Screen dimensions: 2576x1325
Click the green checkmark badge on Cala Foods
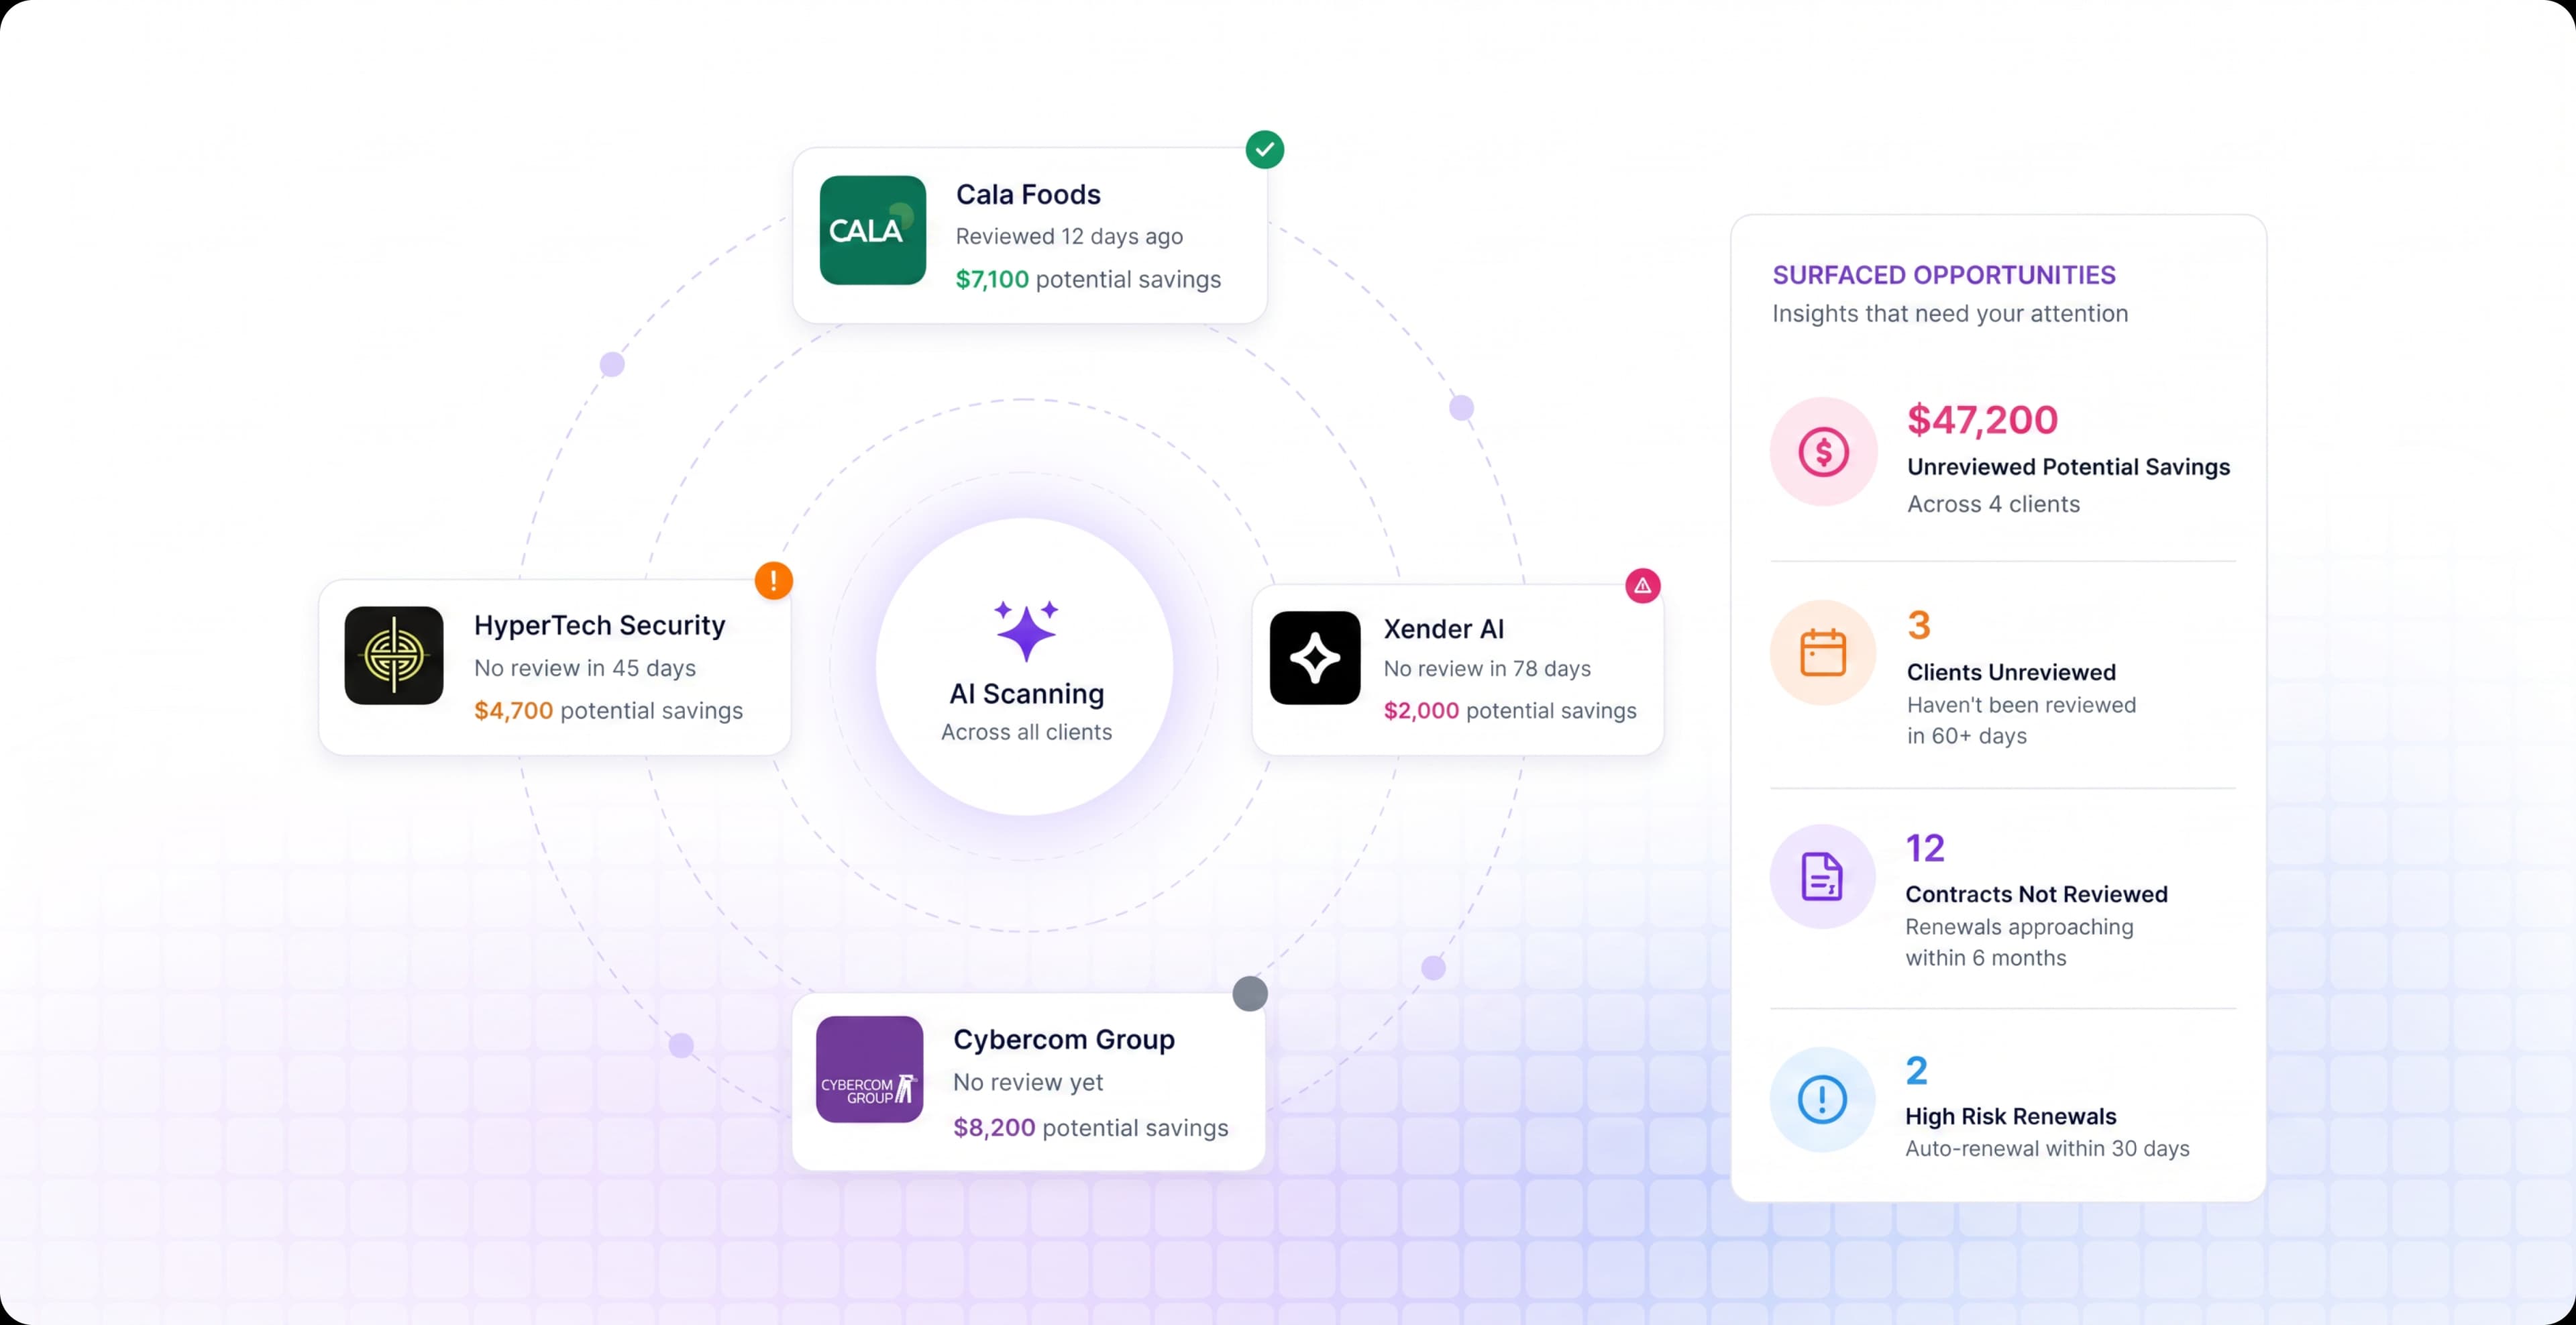pyautogui.click(x=1265, y=150)
